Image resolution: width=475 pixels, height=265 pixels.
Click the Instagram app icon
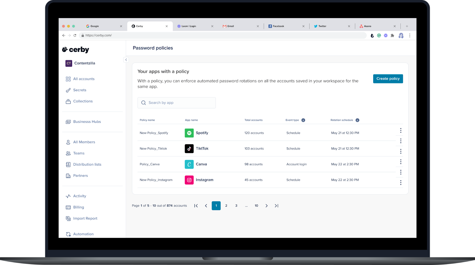pos(189,180)
